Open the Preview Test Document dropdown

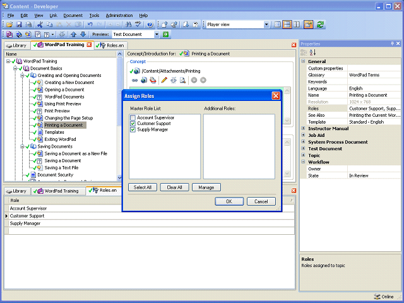157,34
